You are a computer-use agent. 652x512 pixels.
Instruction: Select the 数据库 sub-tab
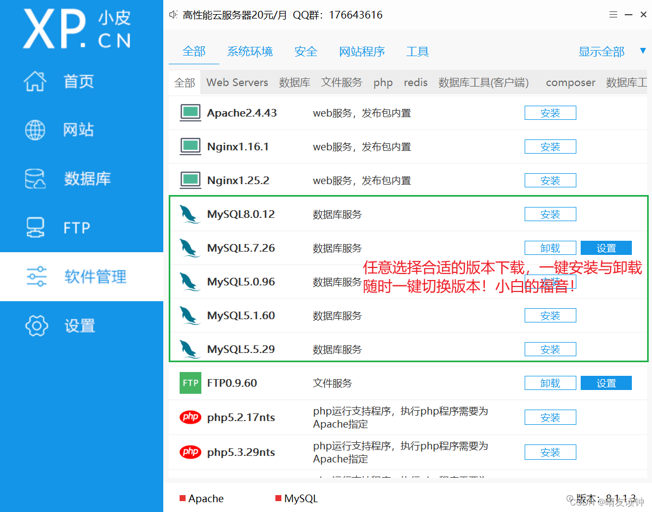coord(294,82)
